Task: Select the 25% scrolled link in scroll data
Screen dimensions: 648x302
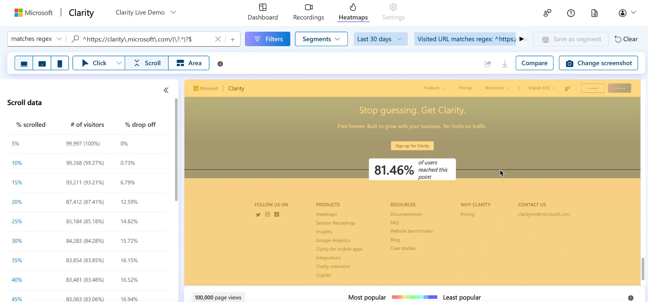Action: [x=16, y=221]
